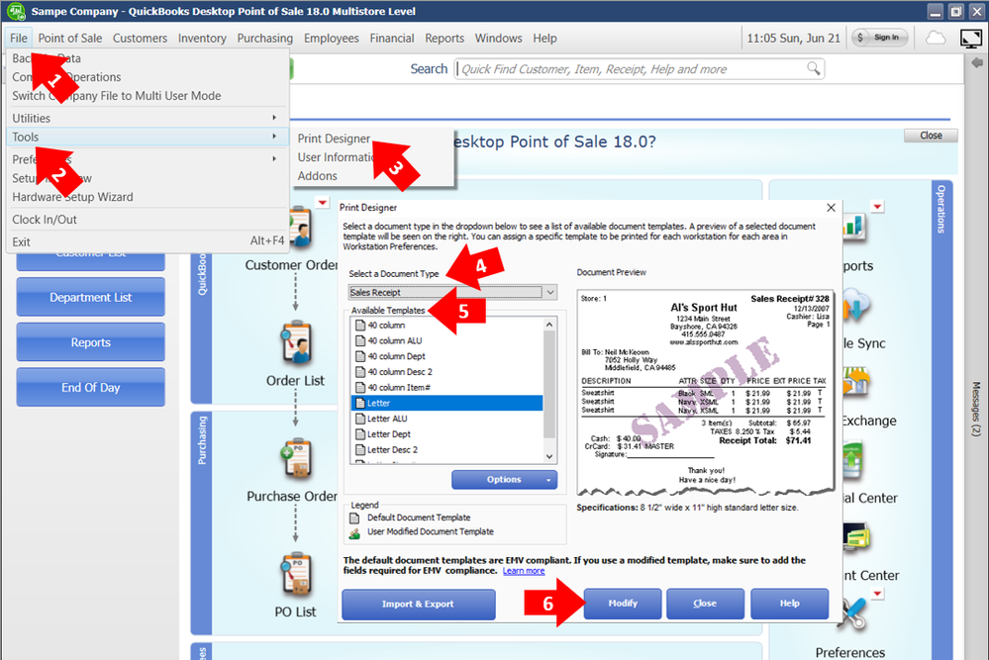
Task: Open the Purchase Order icon
Action: click(296, 458)
